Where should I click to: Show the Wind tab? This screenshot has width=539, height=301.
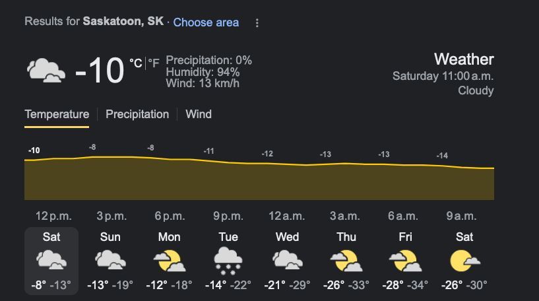(199, 114)
